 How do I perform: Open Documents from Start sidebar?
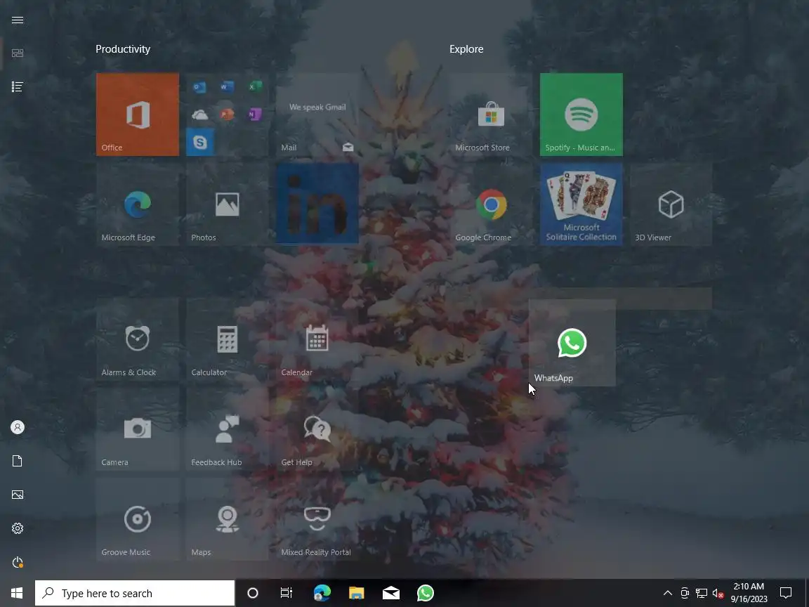click(x=18, y=461)
